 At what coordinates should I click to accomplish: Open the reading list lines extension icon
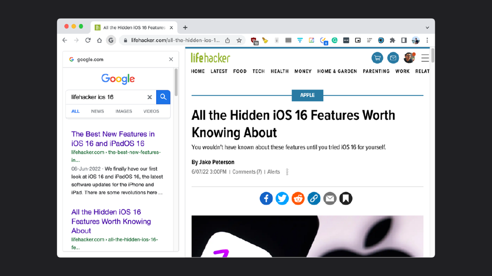click(369, 40)
